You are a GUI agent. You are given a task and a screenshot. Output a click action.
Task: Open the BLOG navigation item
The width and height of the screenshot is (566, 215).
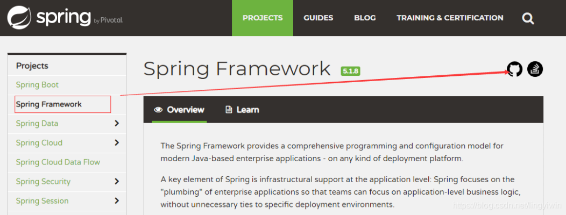364,18
